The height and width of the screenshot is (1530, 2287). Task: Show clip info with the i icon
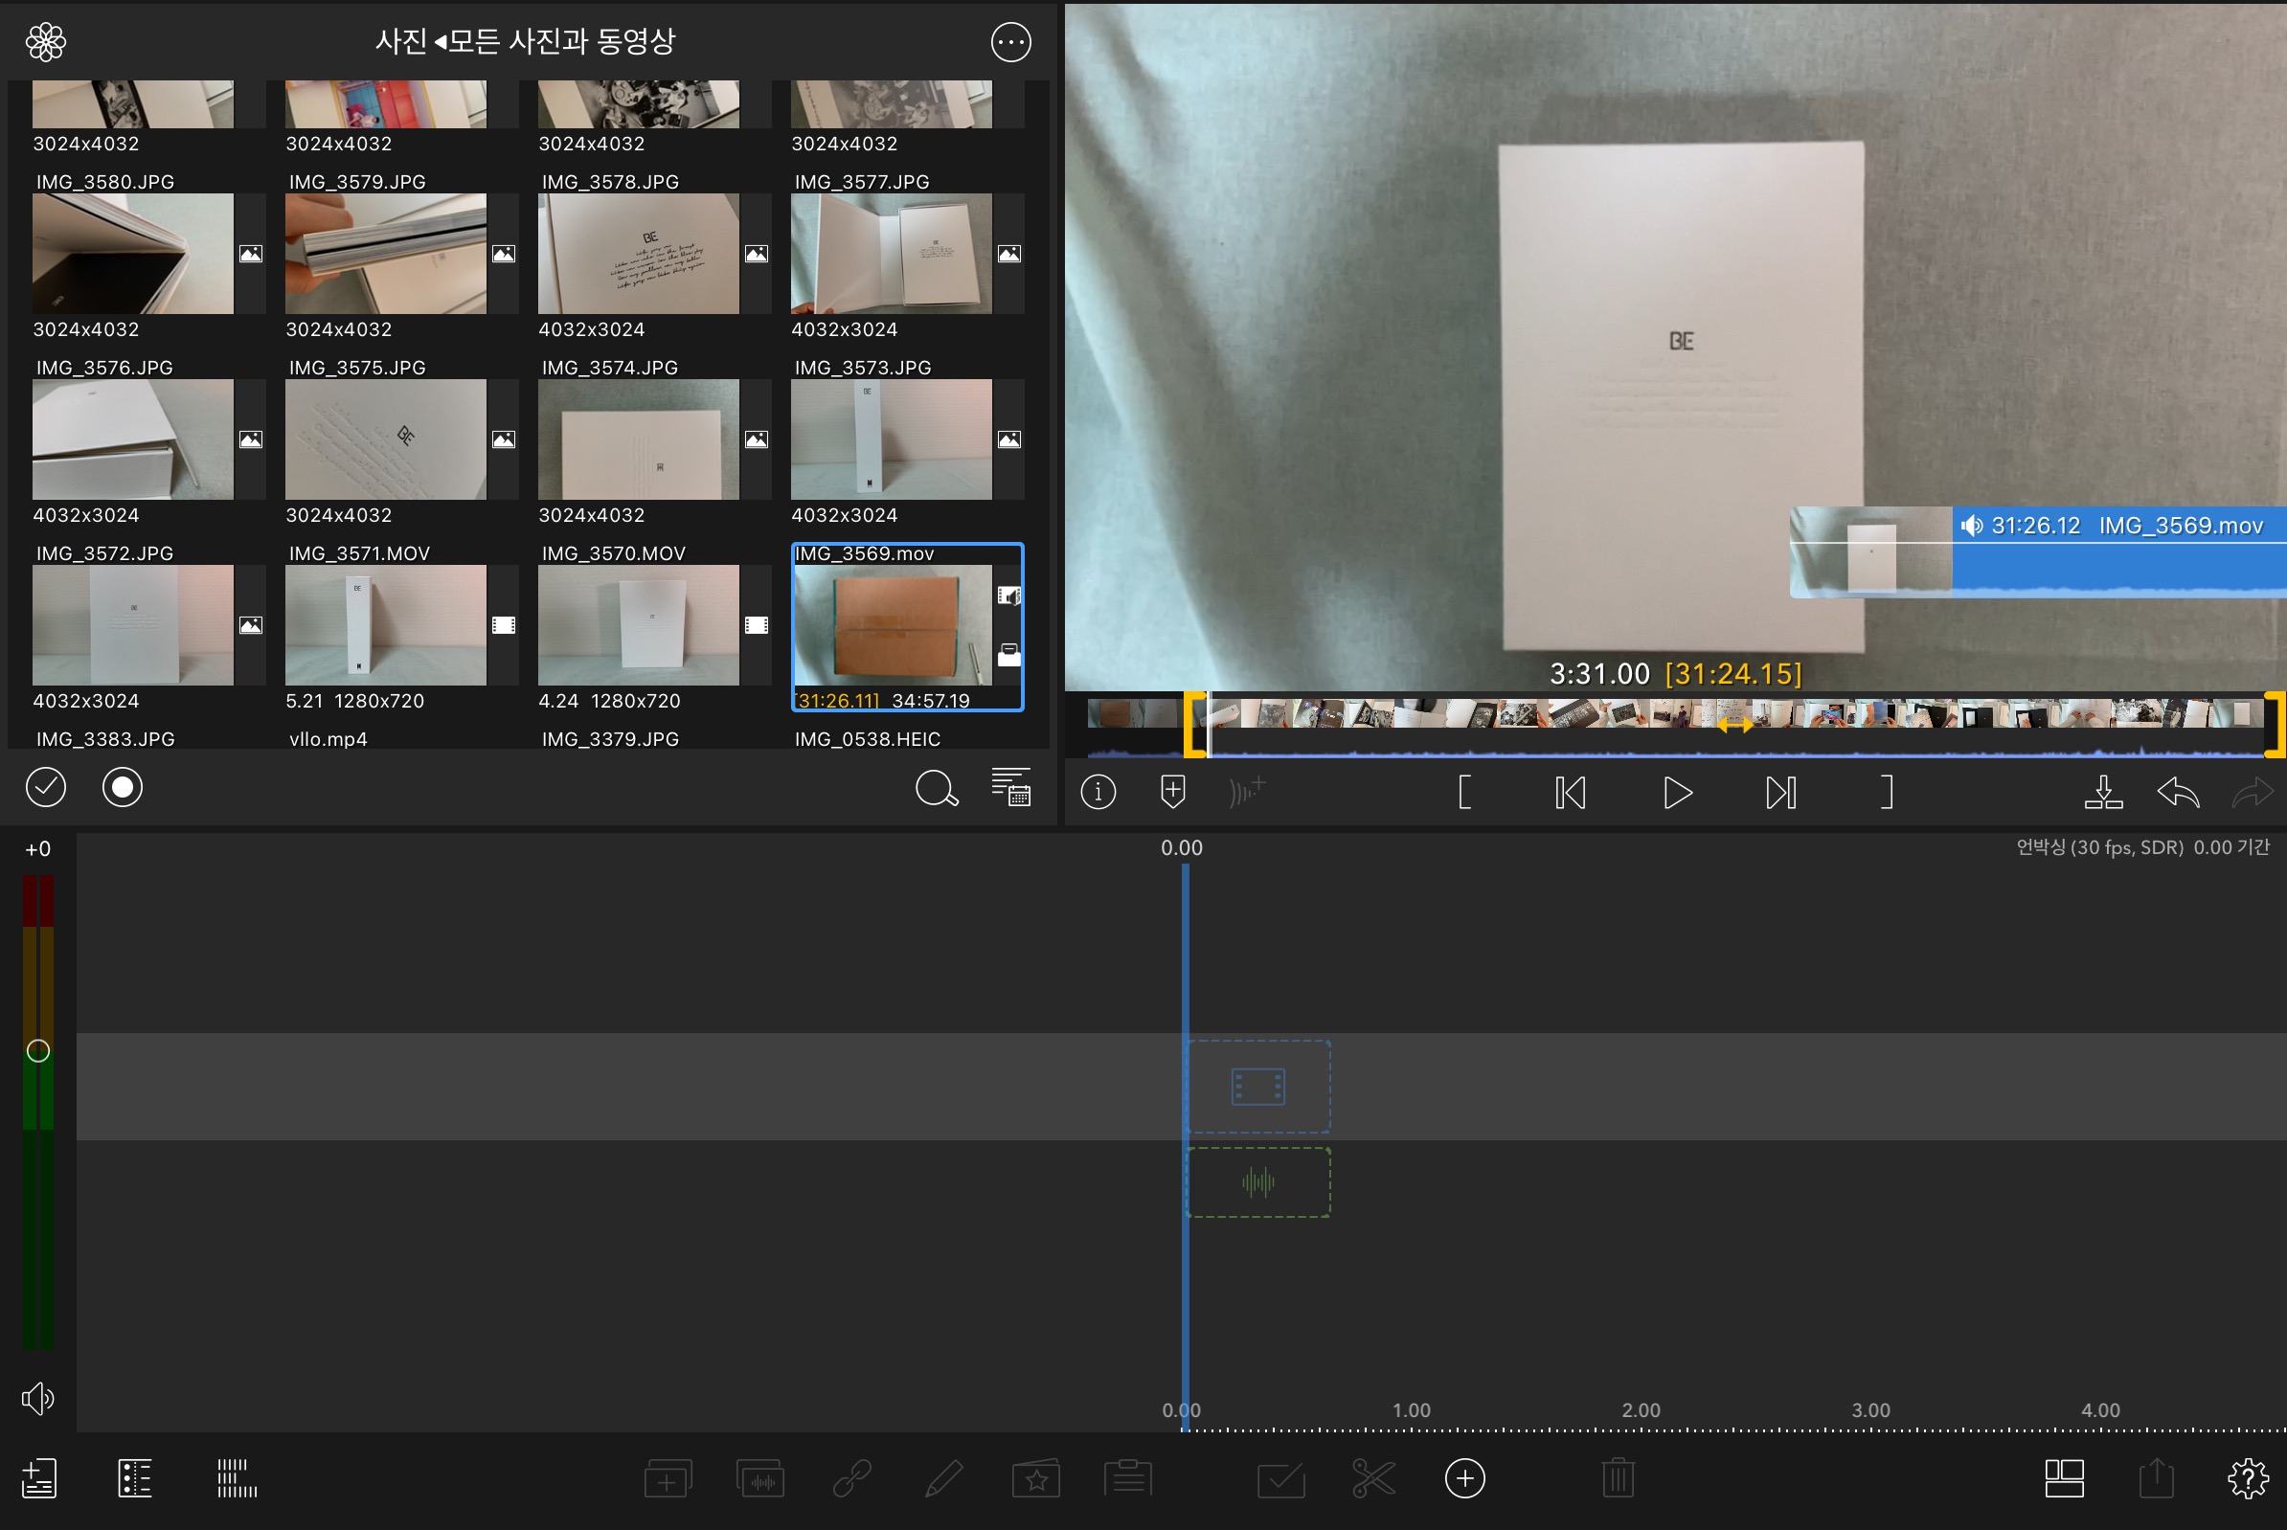[1098, 792]
